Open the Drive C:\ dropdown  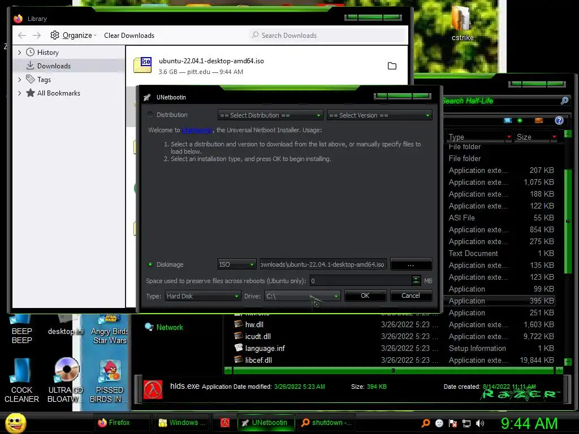tap(302, 296)
